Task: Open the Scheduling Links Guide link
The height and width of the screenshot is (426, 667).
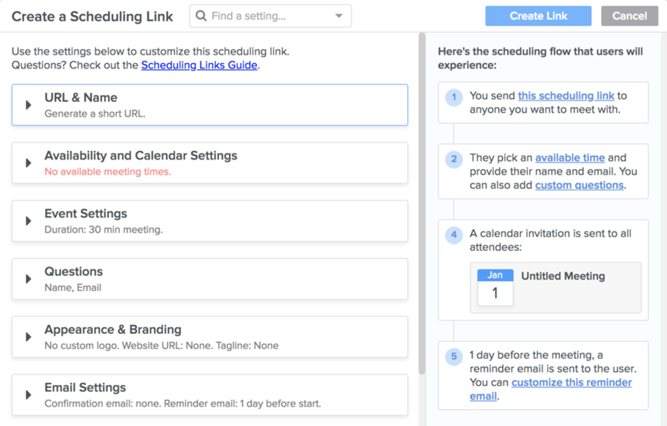Action: [198, 65]
